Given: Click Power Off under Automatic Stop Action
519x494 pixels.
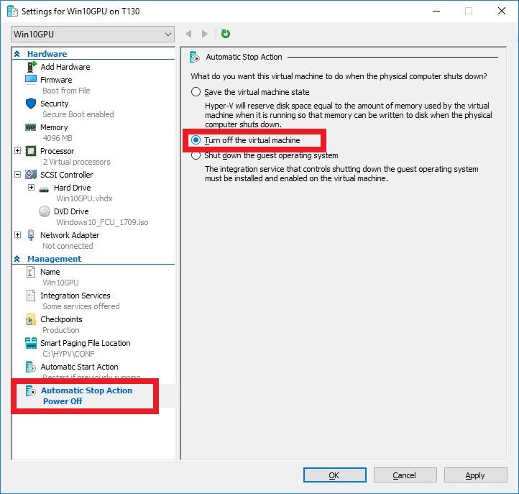Looking at the screenshot, I should (x=63, y=401).
